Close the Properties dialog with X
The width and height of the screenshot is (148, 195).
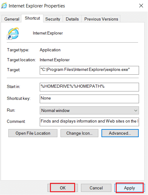141,6
